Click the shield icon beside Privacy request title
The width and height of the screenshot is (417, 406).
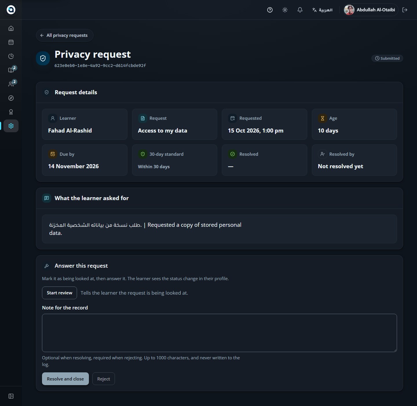[x=43, y=58]
